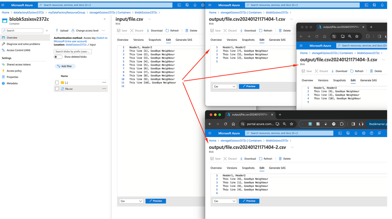Viewport: 392px width, 219px height.
Task: Click Redémarrer button in bottom Chrome window
Action: [376, 124]
